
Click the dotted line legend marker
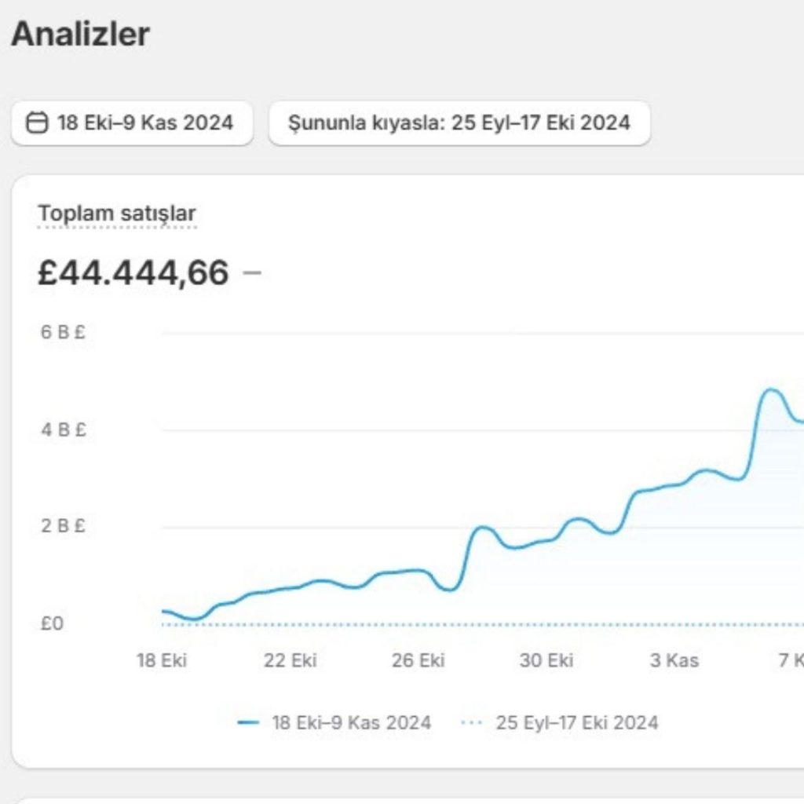pyautogui.click(x=471, y=723)
